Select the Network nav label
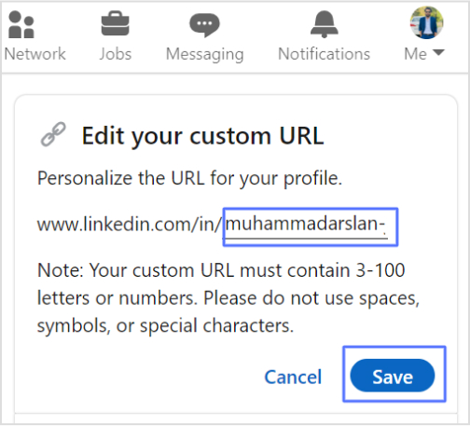The height and width of the screenshot is (426, 470). pos(35,54)
